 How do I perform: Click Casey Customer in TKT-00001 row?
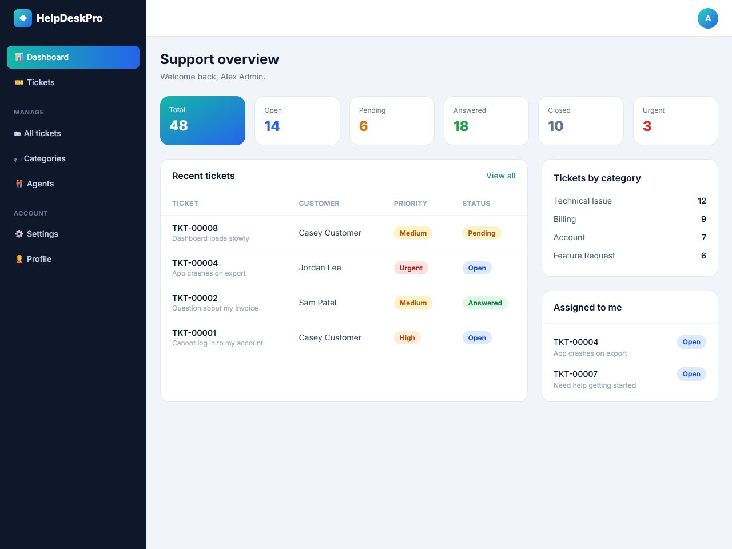click(330, 337)
